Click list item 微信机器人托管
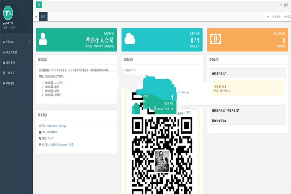 52,91
